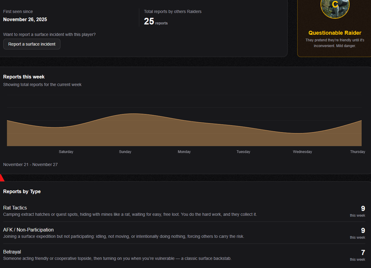This screenshot has width=371, height=268.
Task: Select the Questionable Raider title
Action: [335, 33]
